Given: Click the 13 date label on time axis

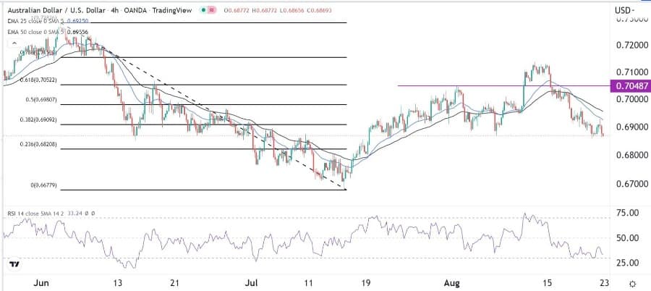Looking at the screenshot, I should pos(118,284).
